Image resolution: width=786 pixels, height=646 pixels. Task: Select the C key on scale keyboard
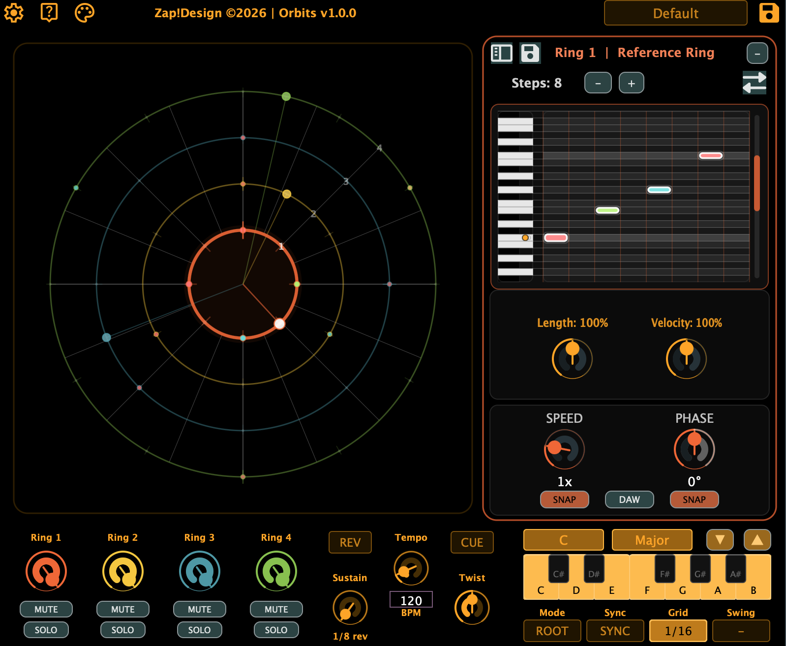click(x=541, y=590)
